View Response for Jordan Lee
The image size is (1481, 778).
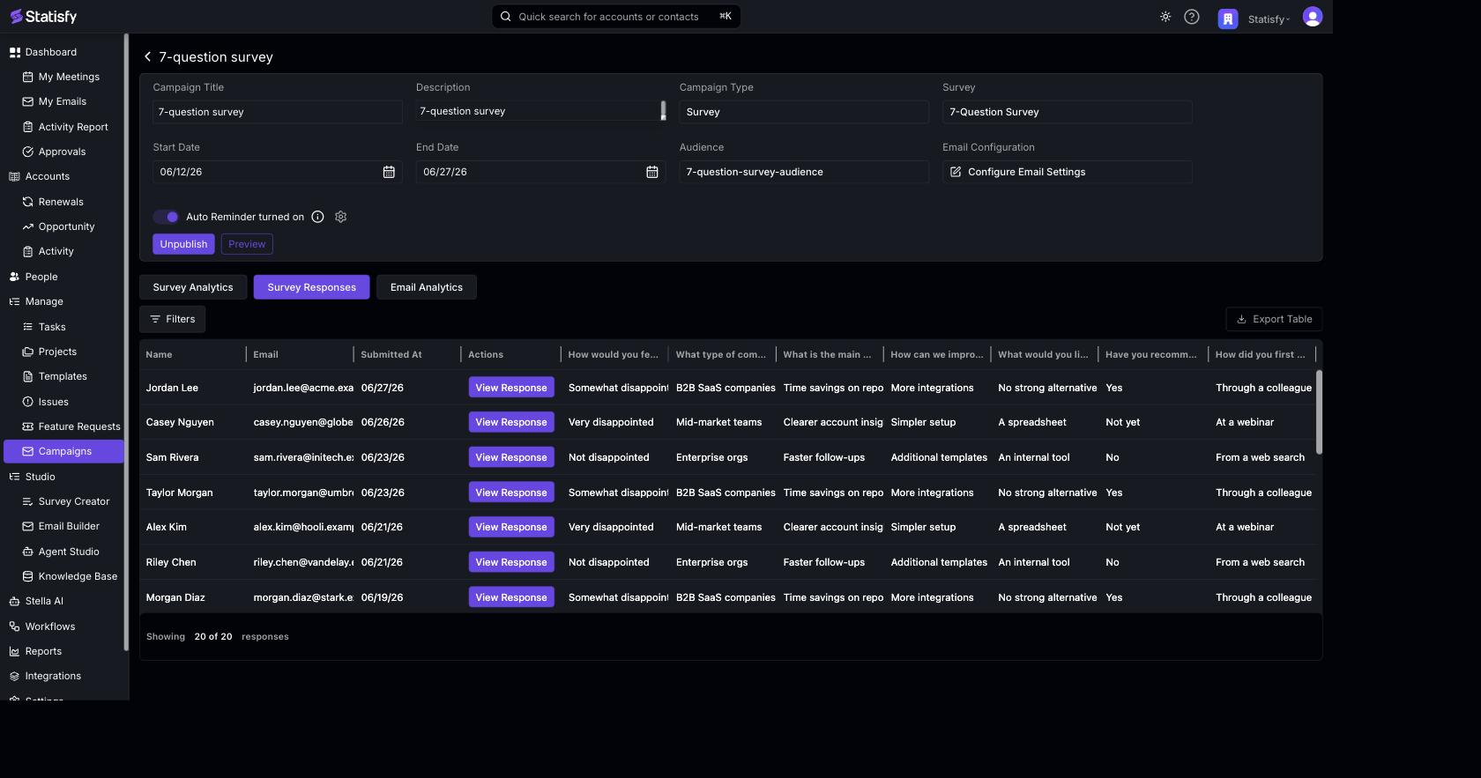click(x=511, y=388)
